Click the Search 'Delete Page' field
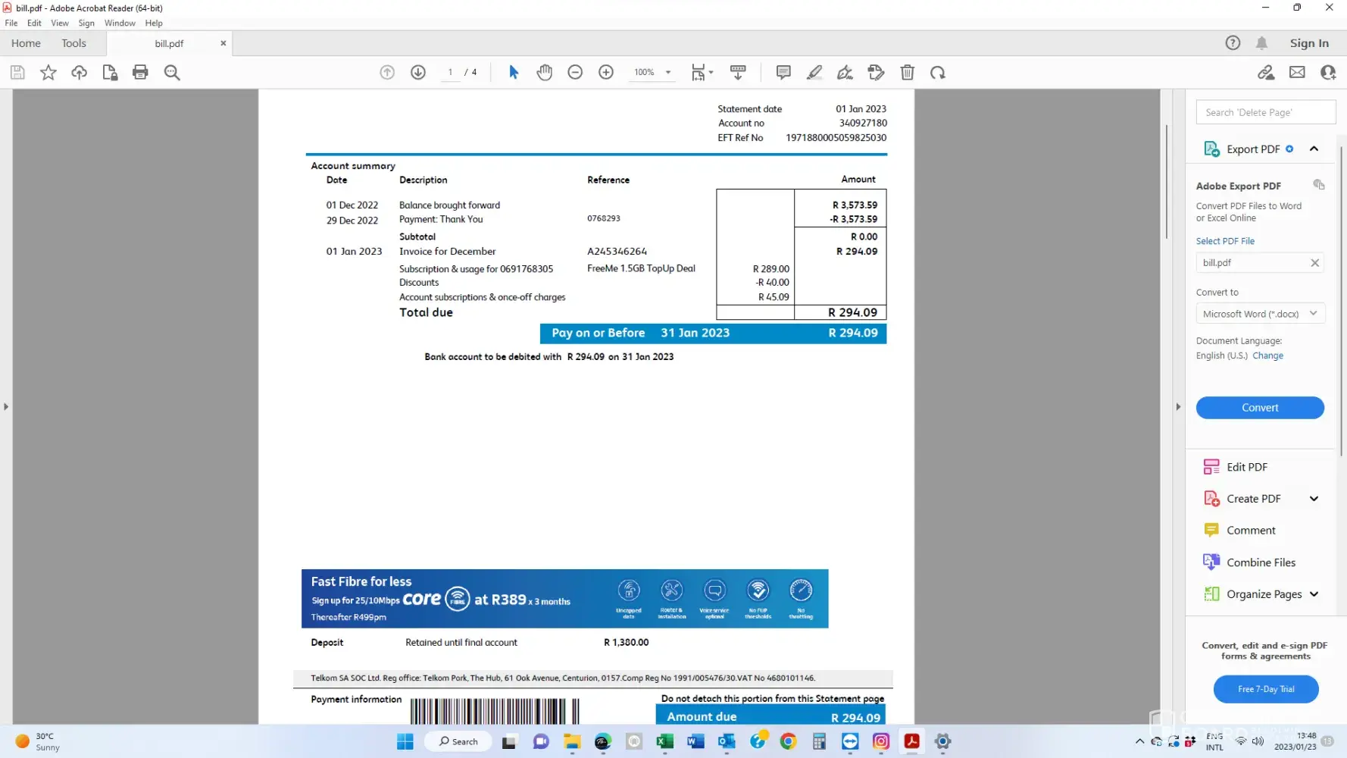 click(x=1265, y=112)
